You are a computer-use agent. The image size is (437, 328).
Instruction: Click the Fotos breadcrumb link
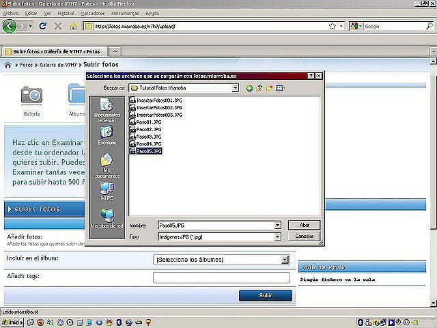[26, 65]
